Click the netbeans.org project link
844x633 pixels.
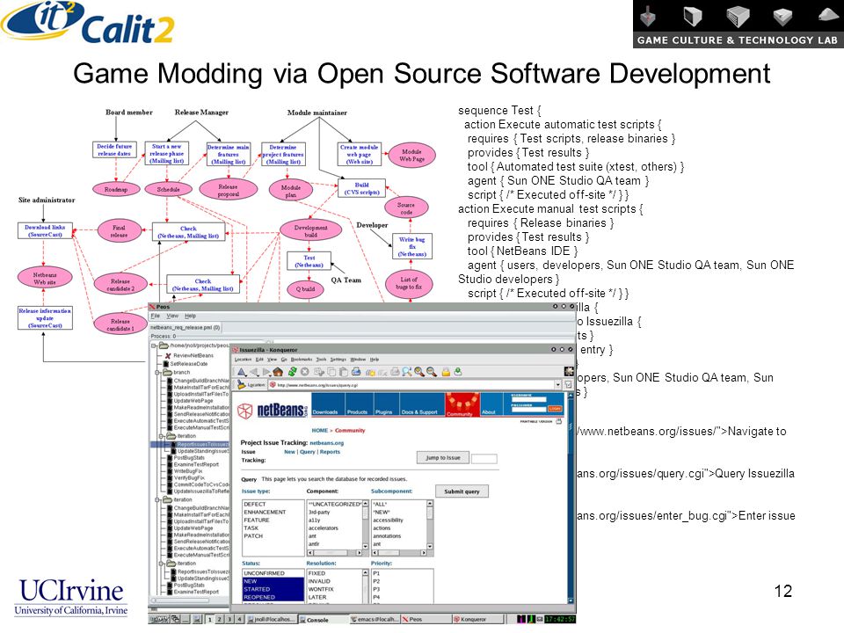tap(327, 443)
